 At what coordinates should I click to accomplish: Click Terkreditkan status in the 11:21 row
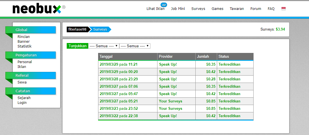click(229, 64)
